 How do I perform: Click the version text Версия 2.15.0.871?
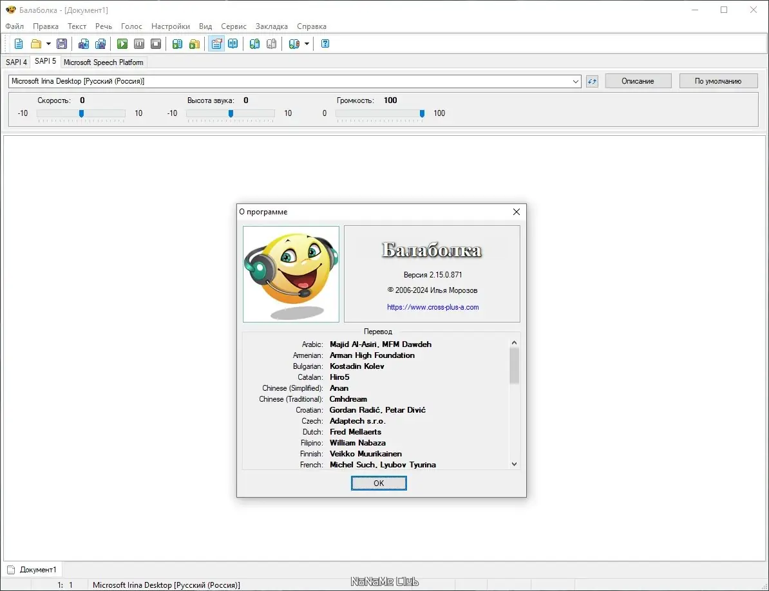pos(433,275)
